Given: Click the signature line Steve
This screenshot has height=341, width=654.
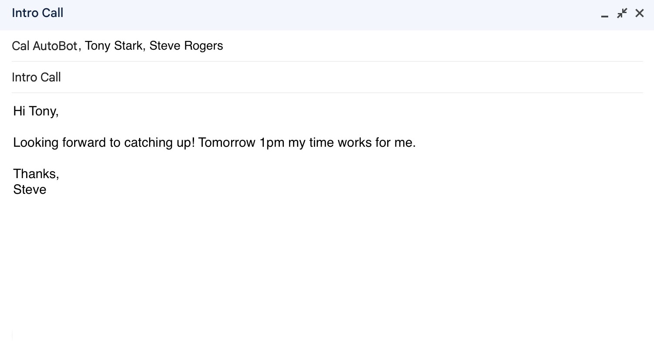Looking at the screenshot, I should pyautogui.click(x=30, y=189).
